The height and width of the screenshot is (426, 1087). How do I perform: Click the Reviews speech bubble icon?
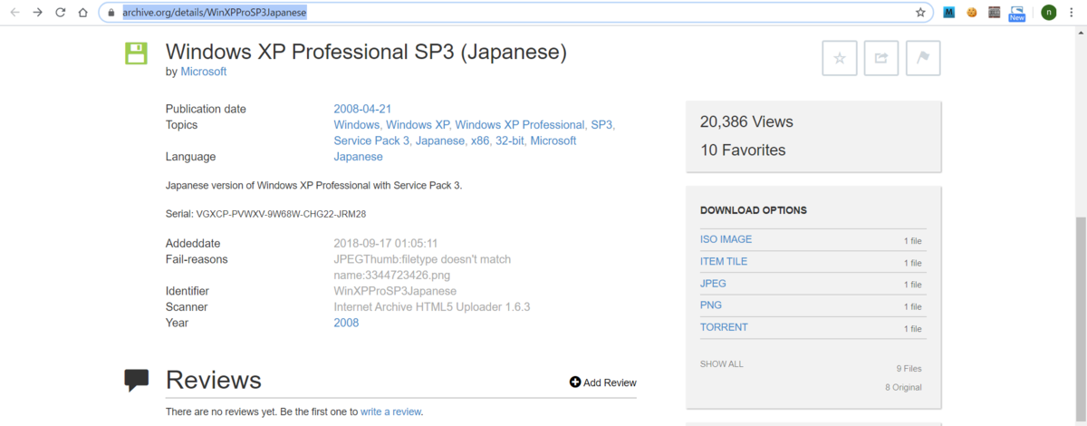click(136, 381)
